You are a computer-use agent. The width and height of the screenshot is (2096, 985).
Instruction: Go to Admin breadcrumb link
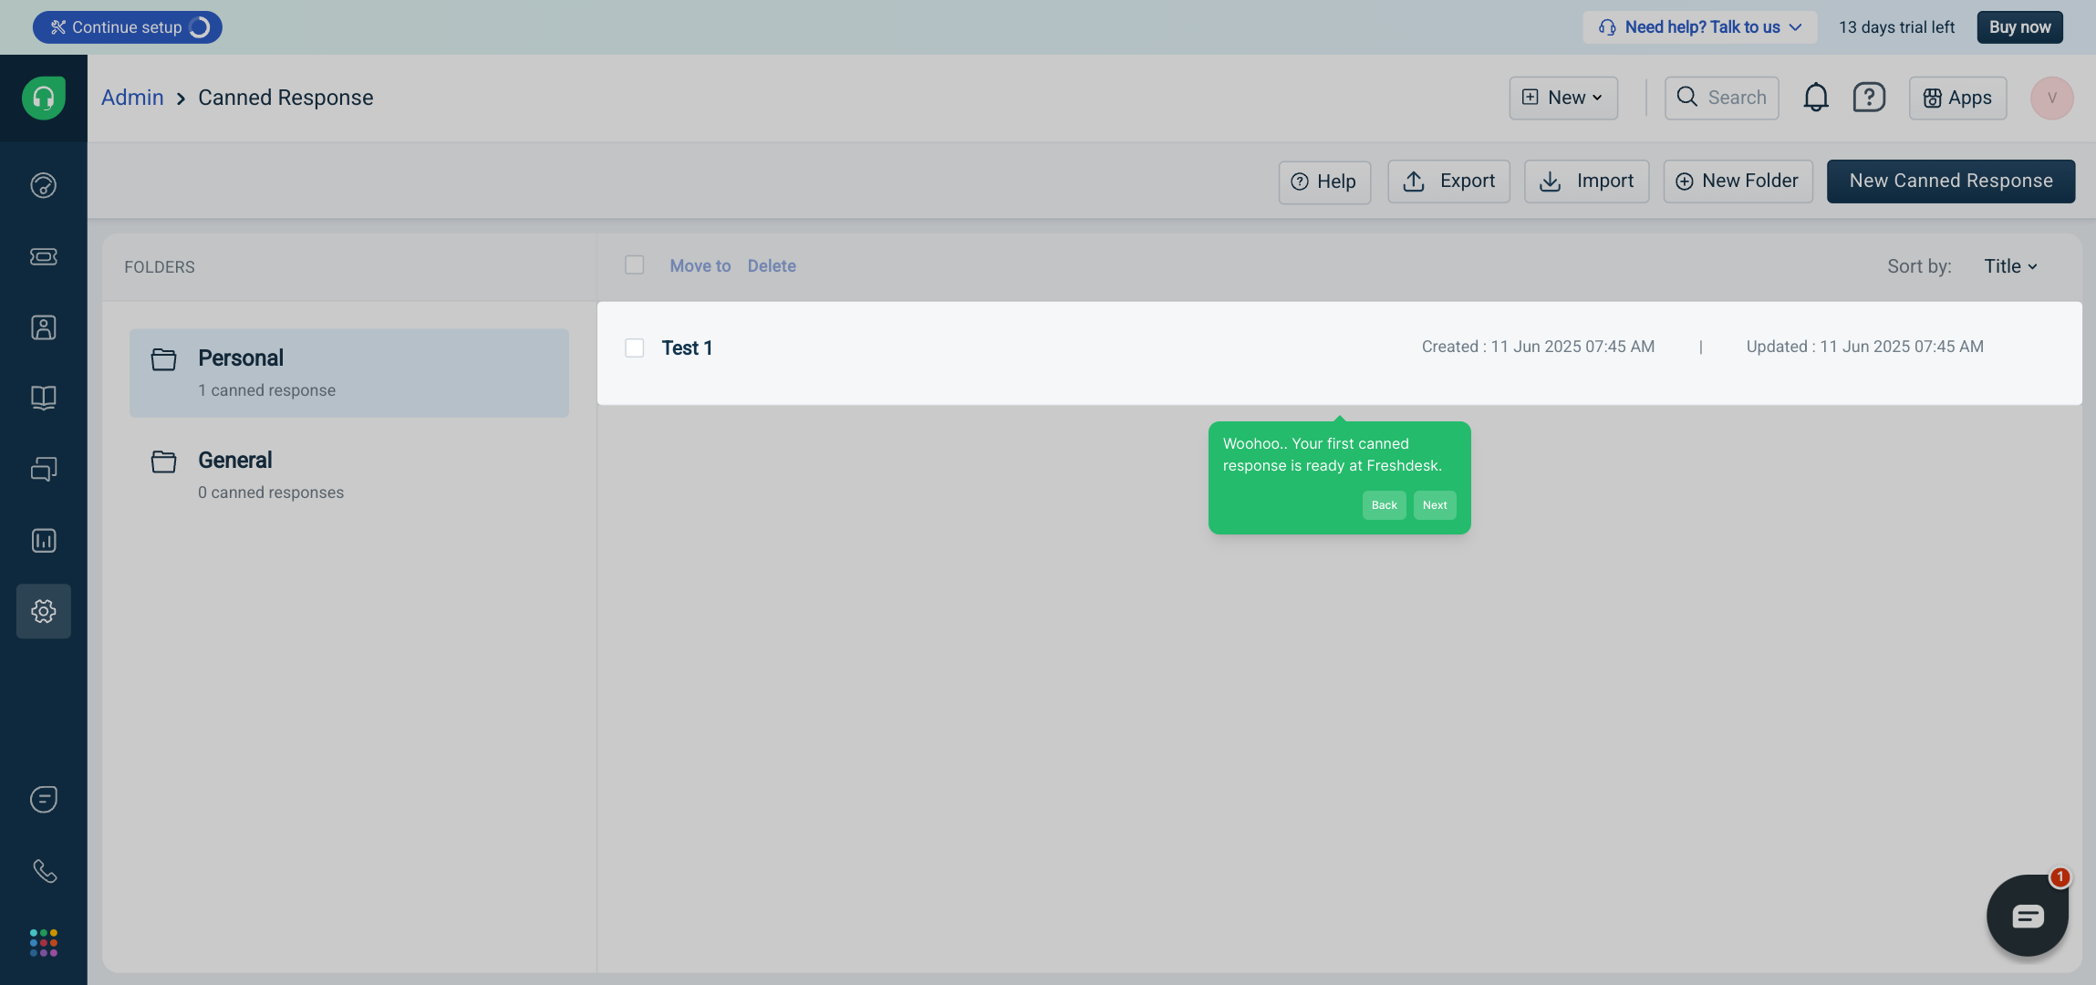coord(132,98)
